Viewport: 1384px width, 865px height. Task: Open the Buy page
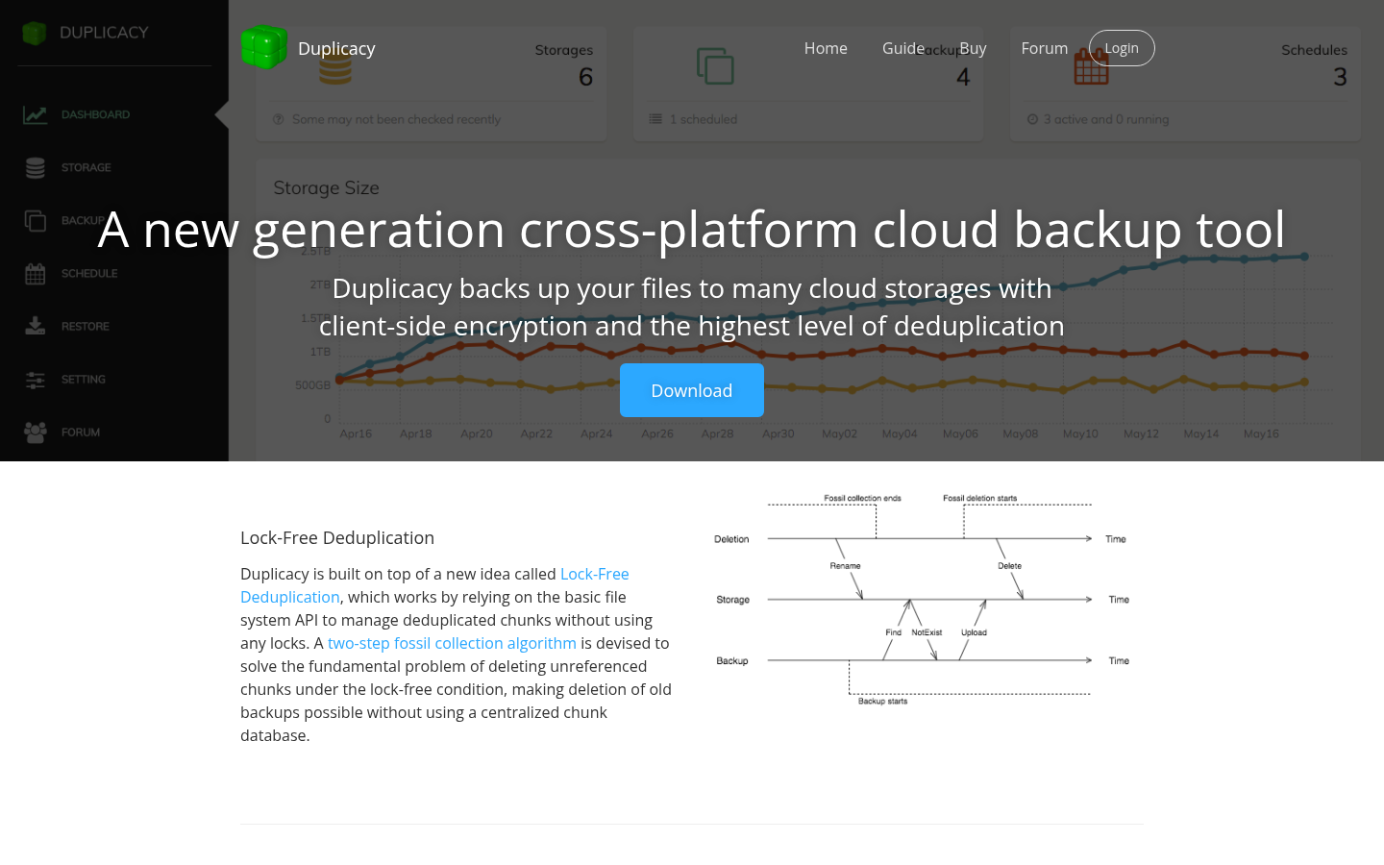pos(973,48)
